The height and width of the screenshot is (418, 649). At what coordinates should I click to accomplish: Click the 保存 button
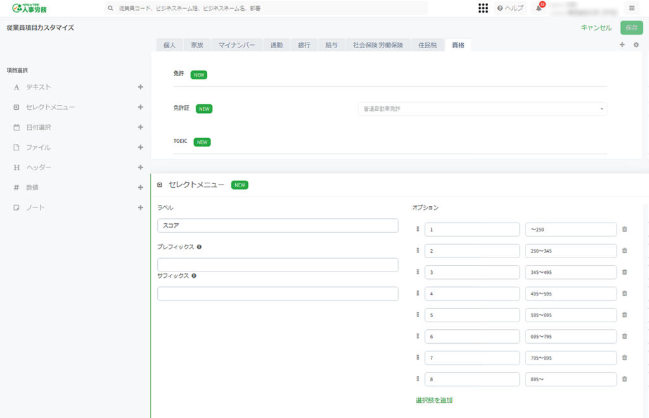coord(631,27)
